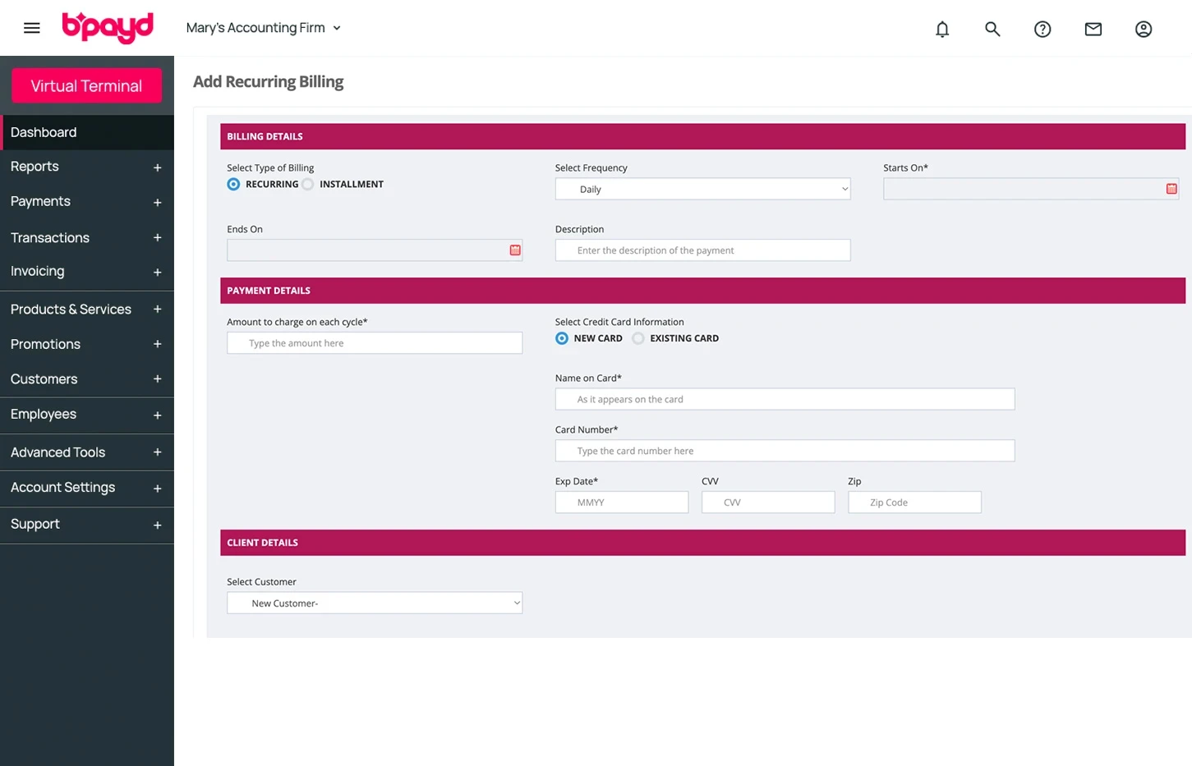This screenshot has height=766, width=1192.
Task: Click the BILLING DETAILS section header
Action: [x=702, y=136]
